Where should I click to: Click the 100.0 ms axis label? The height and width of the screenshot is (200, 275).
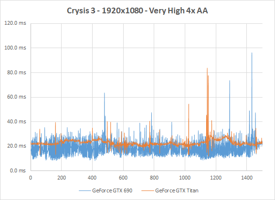click(x=15, y=48)
